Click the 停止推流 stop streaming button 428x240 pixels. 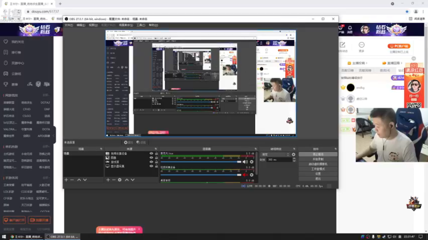(x=318, y=154)
